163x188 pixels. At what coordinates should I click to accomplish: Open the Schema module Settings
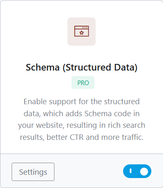click(33, 172)
